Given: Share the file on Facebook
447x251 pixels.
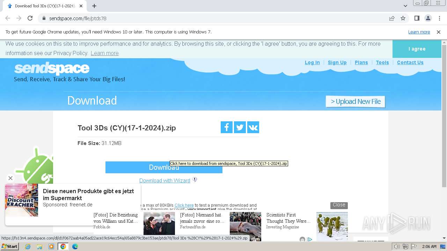Looking at the screenshot, I should pos(226,127).
